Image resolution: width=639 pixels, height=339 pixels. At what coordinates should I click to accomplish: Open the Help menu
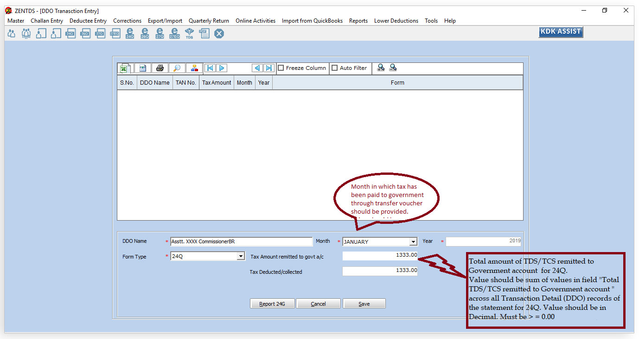click(450, 21)
